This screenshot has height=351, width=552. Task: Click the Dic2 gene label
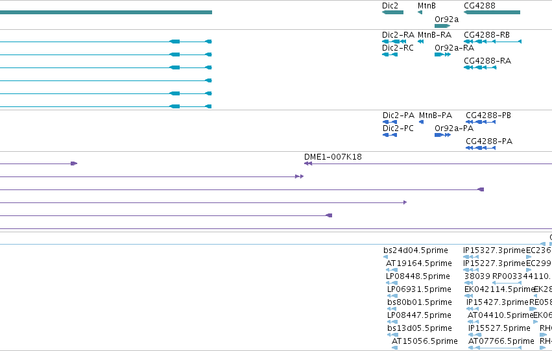[x=390, y=6]
